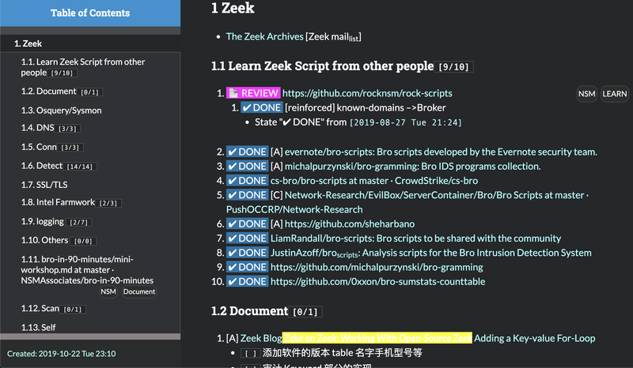Screen dimensions: 633x368
Task: Select 1.7 SSL/TLS sidebar entry
Action: tap(44, 185)
